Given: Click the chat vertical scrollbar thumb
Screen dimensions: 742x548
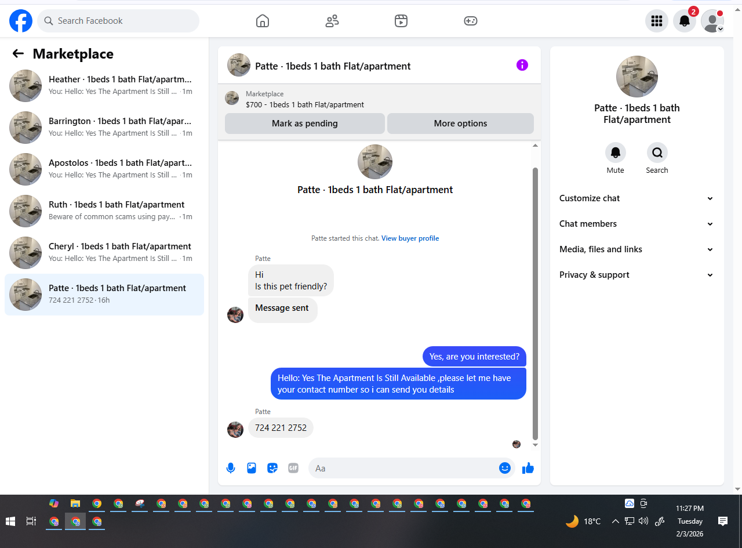Looking at the screenshot, I should click(x=536, y=304).
